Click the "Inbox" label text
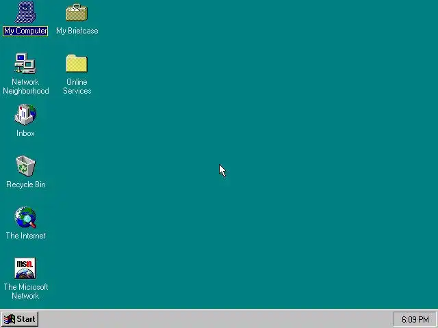Screen dimensions: 438x328 25,133
